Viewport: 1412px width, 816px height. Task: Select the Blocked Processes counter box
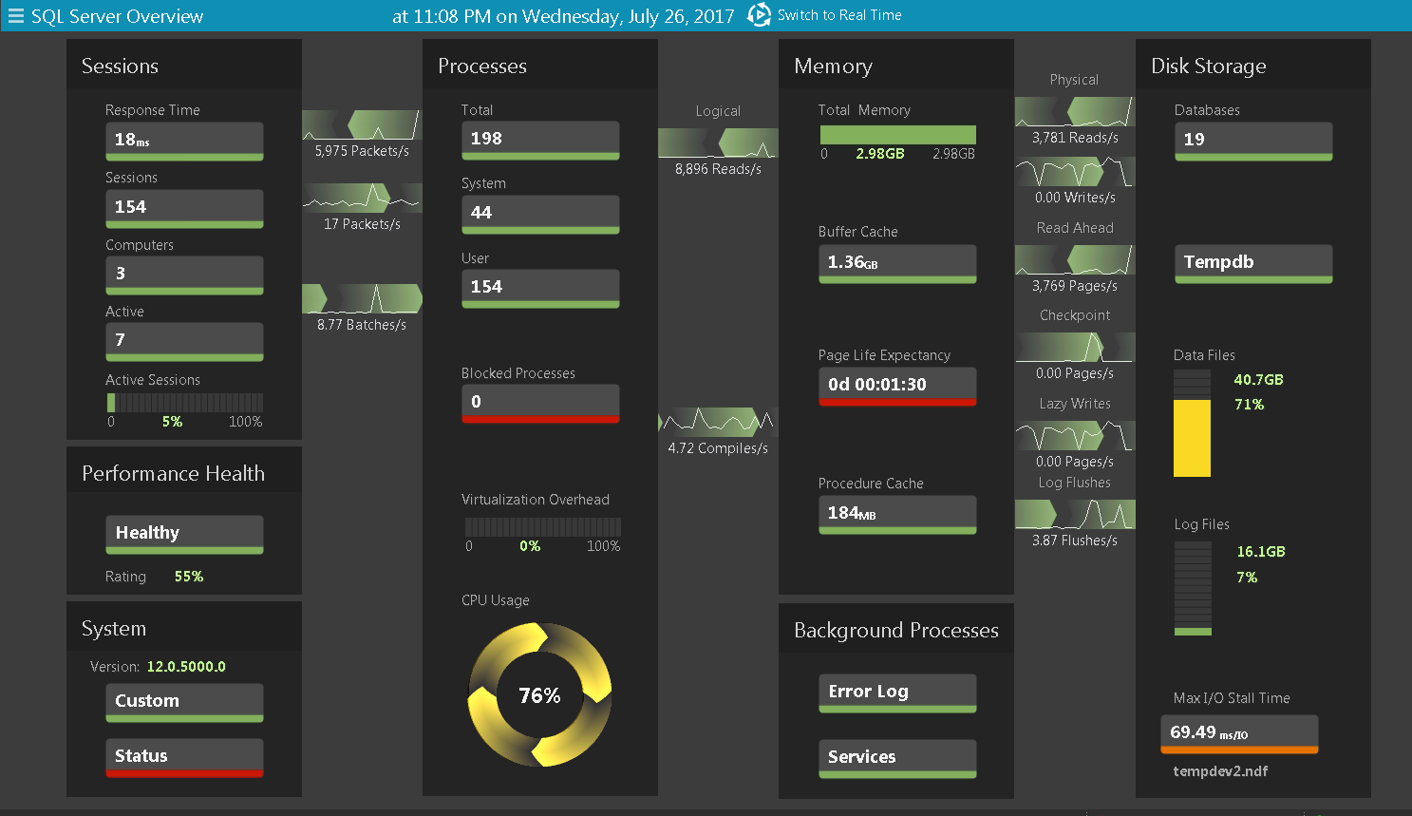tap(540, 403)
